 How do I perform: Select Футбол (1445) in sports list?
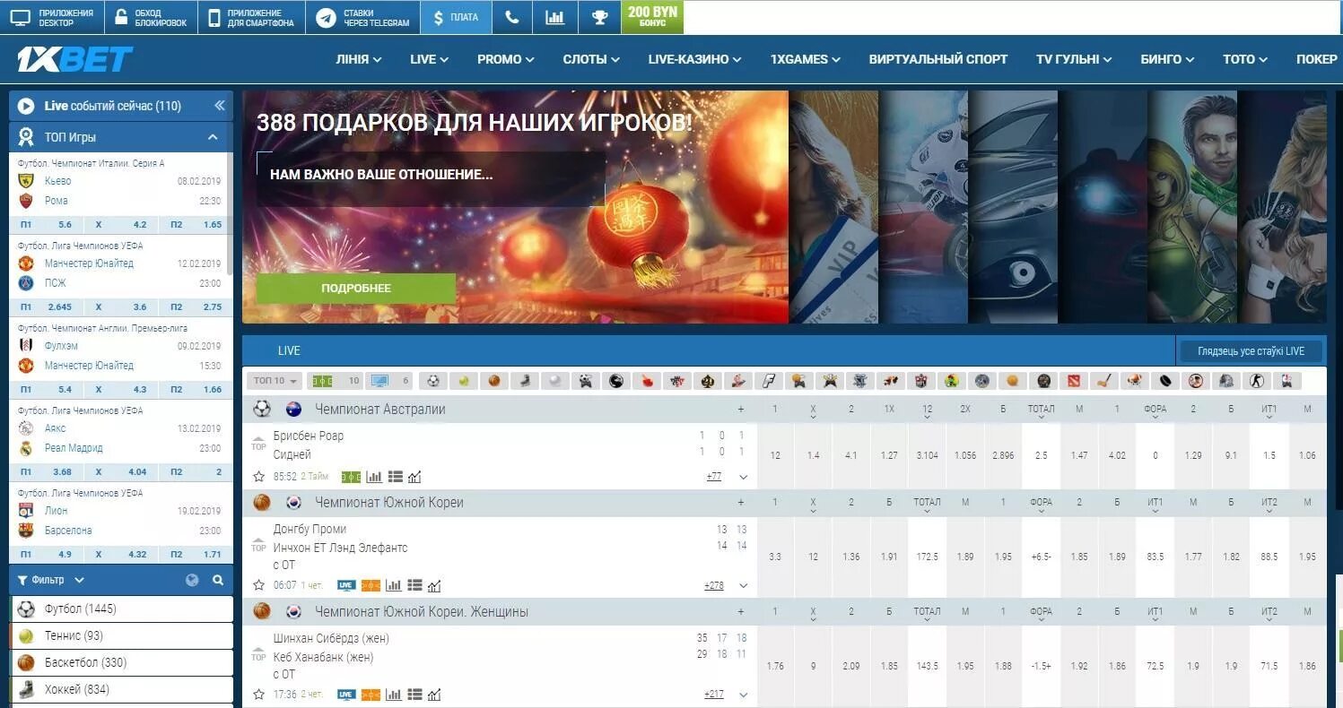pyautogui.click(x=122, y=609)
